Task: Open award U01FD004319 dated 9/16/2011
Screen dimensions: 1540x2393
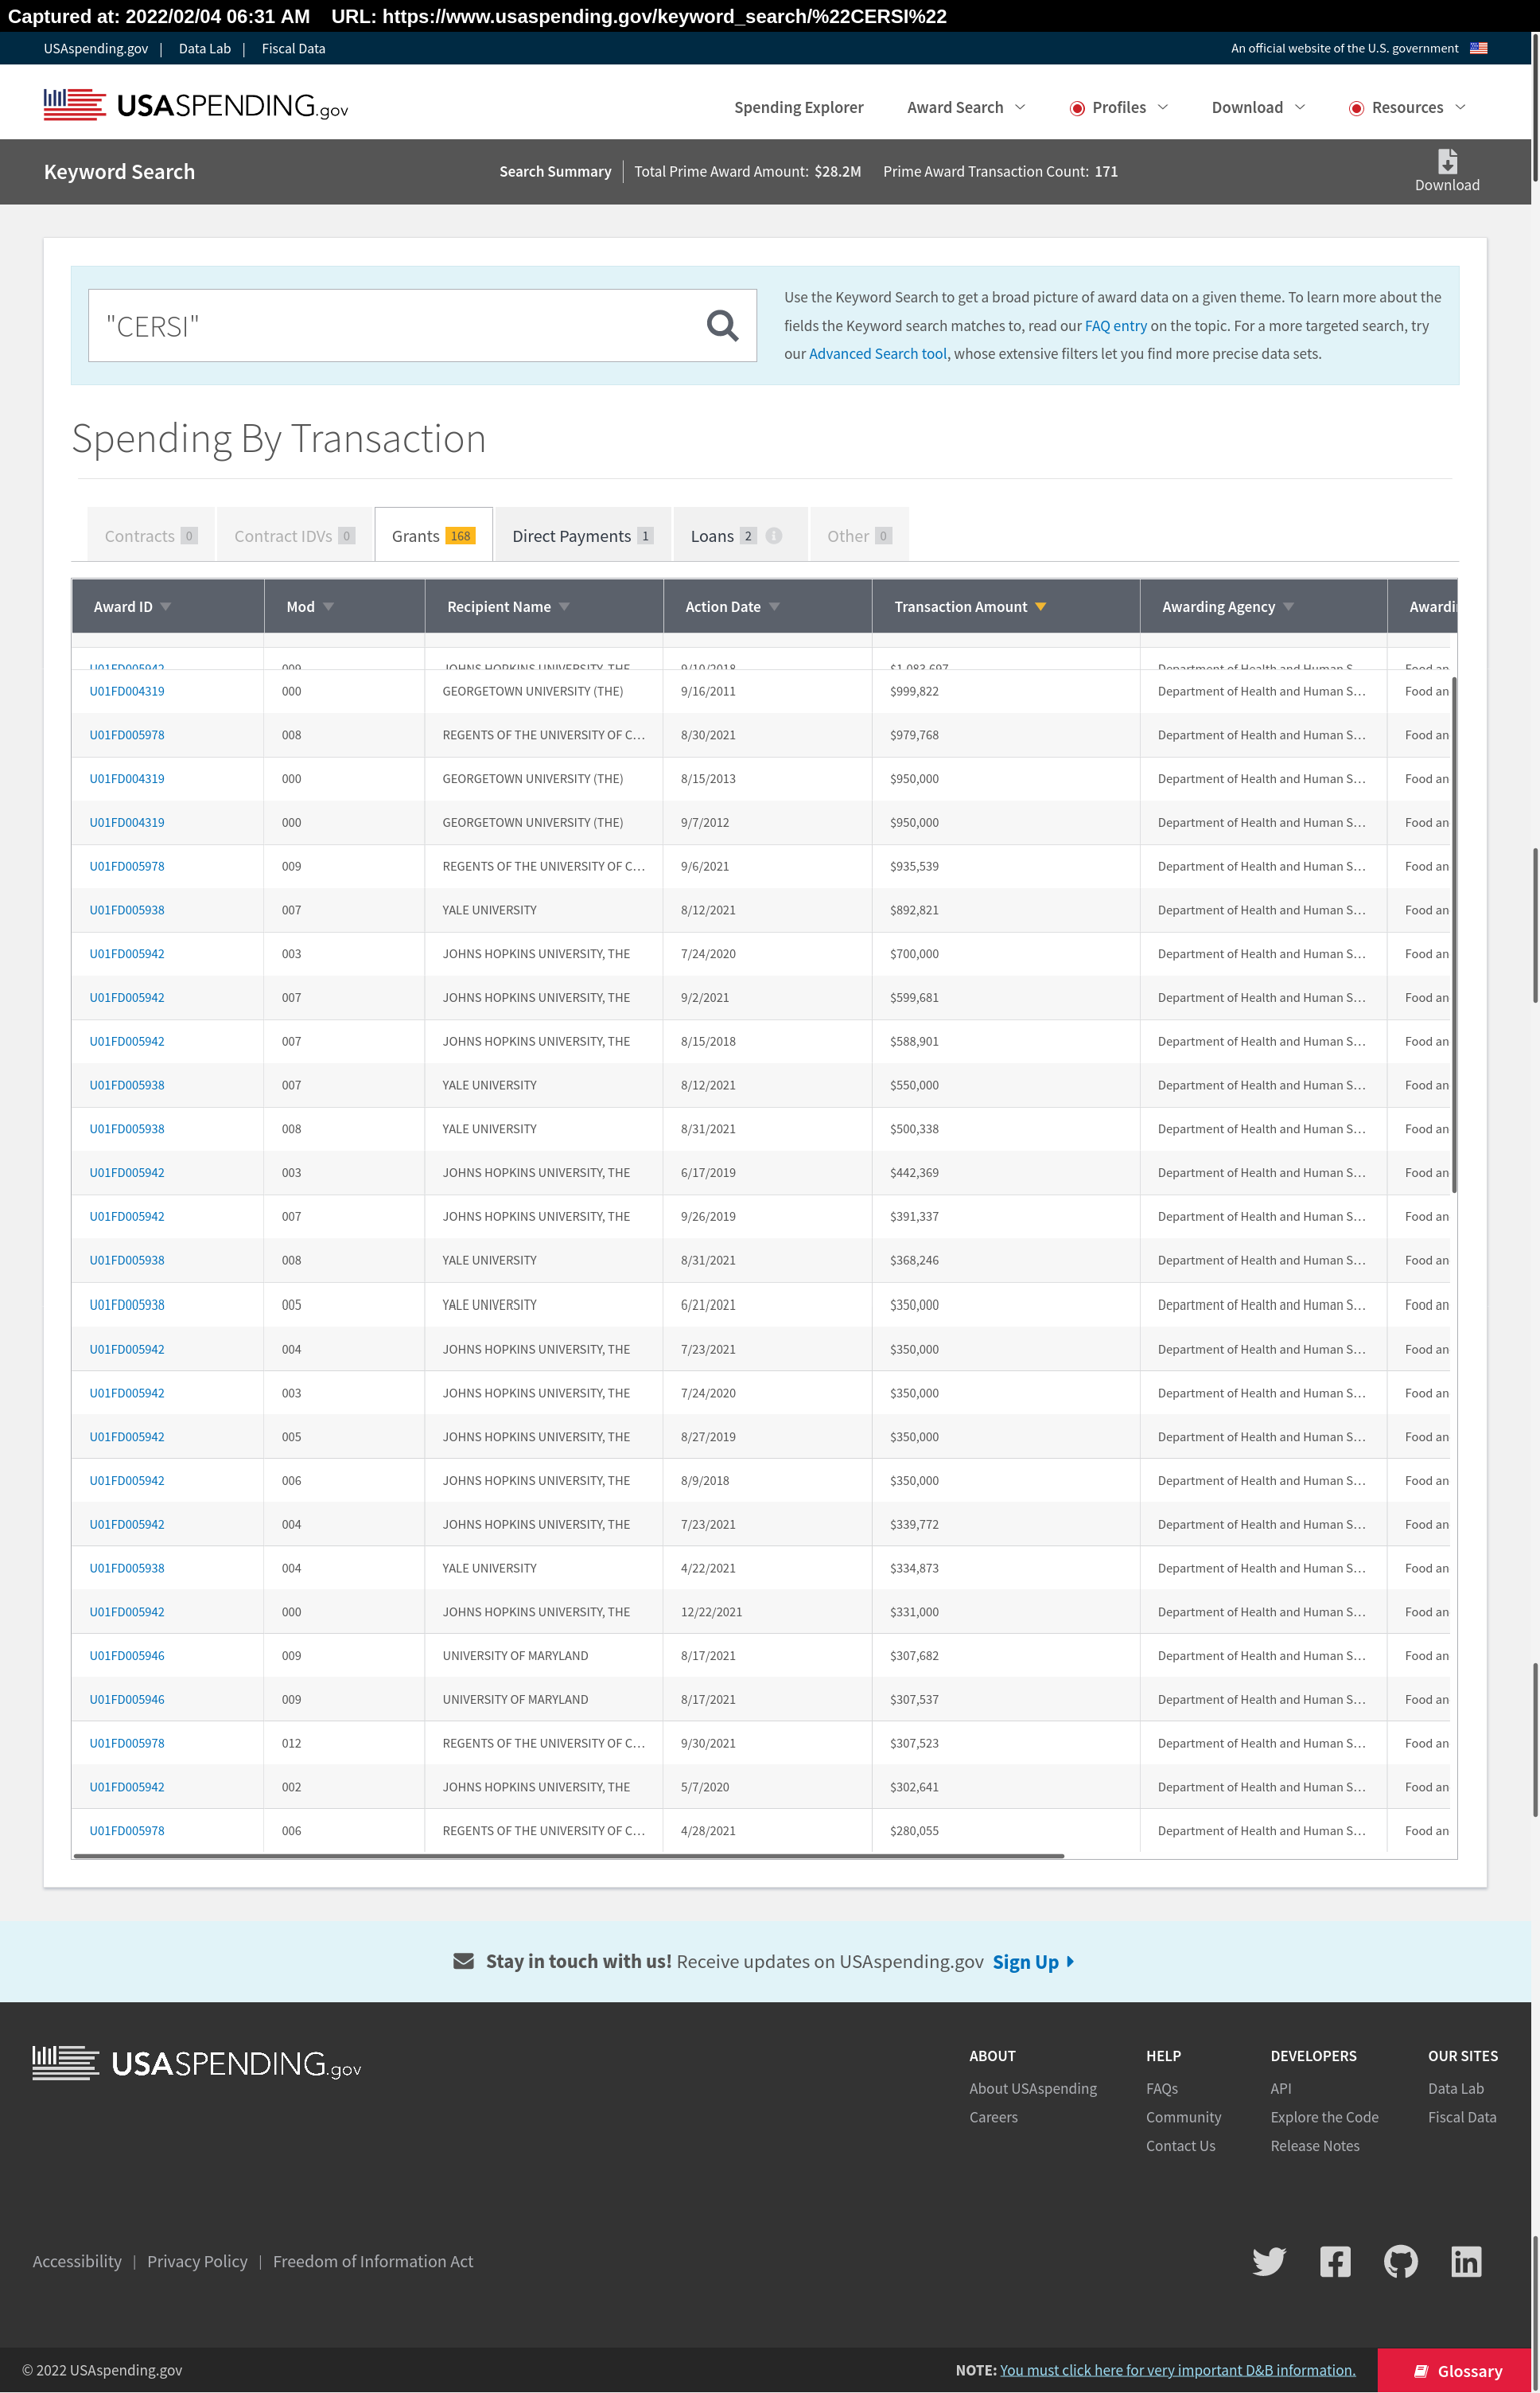Action: point(127,692)
